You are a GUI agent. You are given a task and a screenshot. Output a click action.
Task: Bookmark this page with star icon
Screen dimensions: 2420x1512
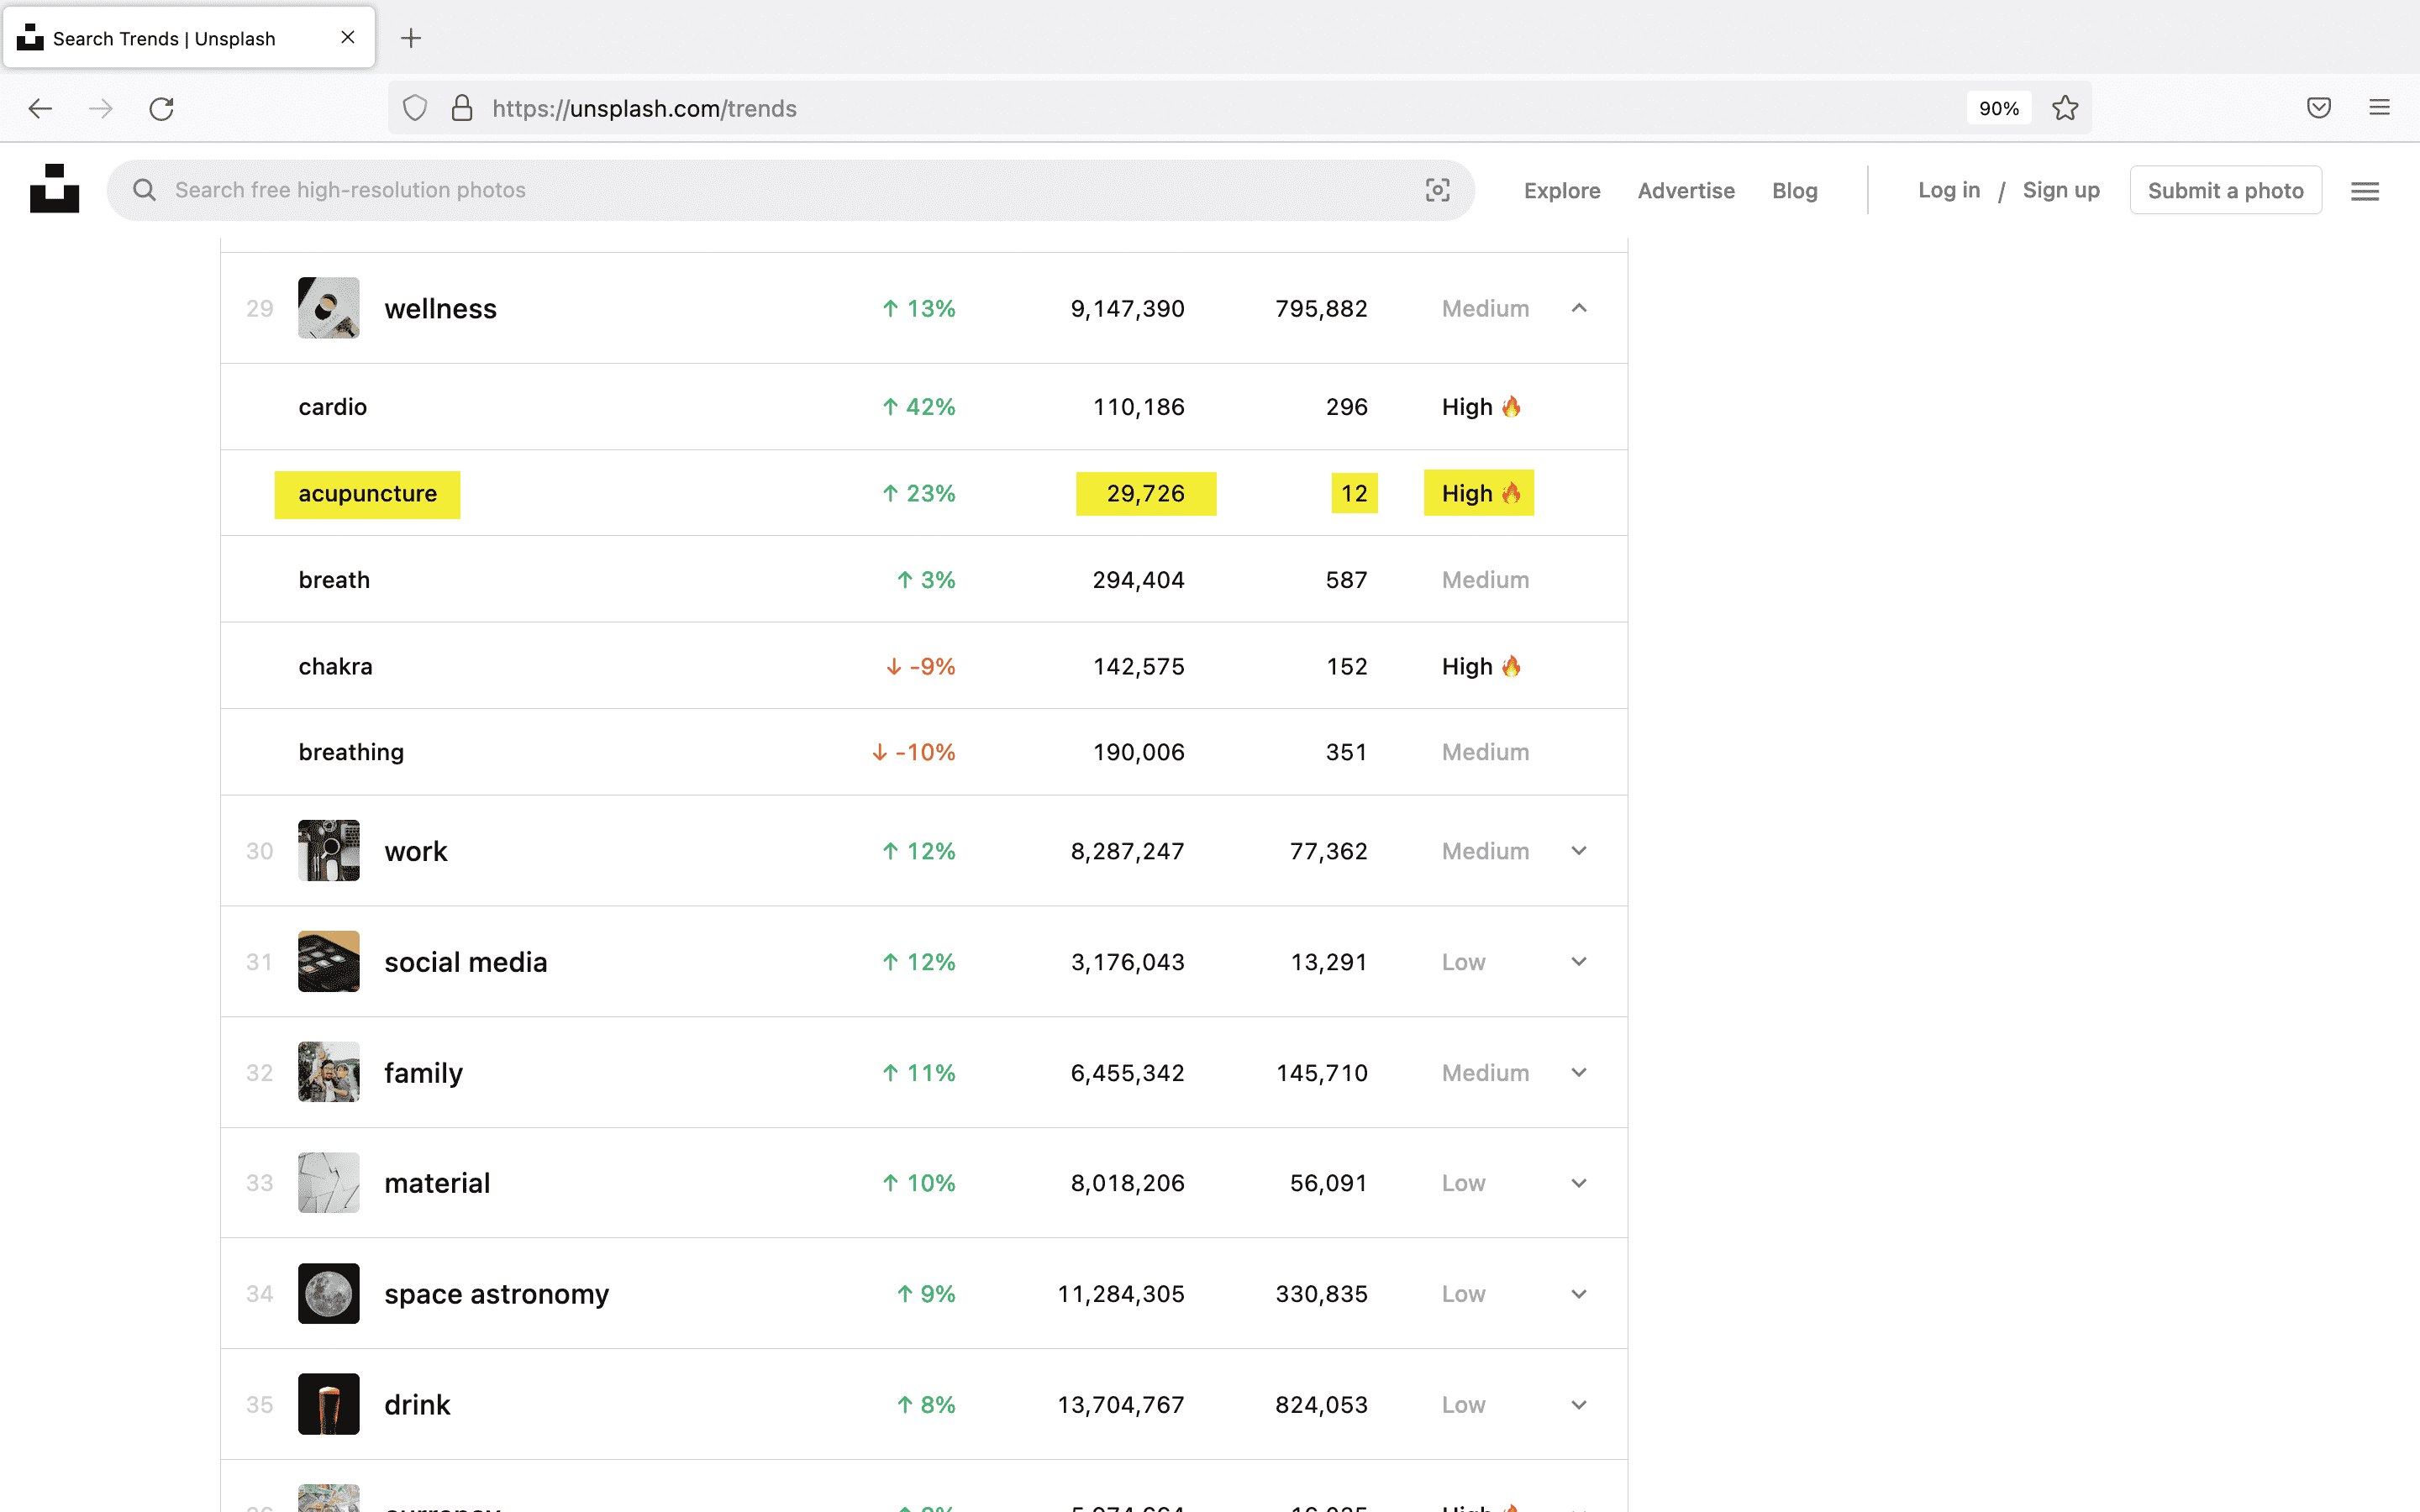point(2065,108)
